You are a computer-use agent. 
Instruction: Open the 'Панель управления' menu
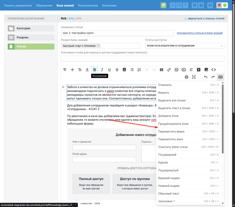tap(18, 6)
